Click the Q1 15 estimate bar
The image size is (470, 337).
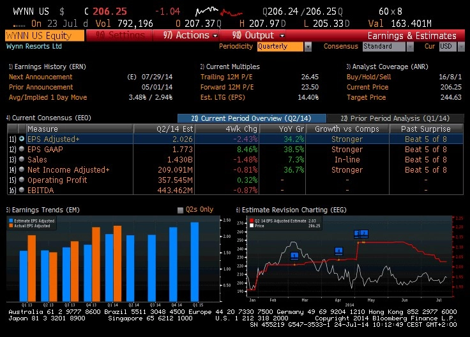pyautogui.click(x=195, y=262)
